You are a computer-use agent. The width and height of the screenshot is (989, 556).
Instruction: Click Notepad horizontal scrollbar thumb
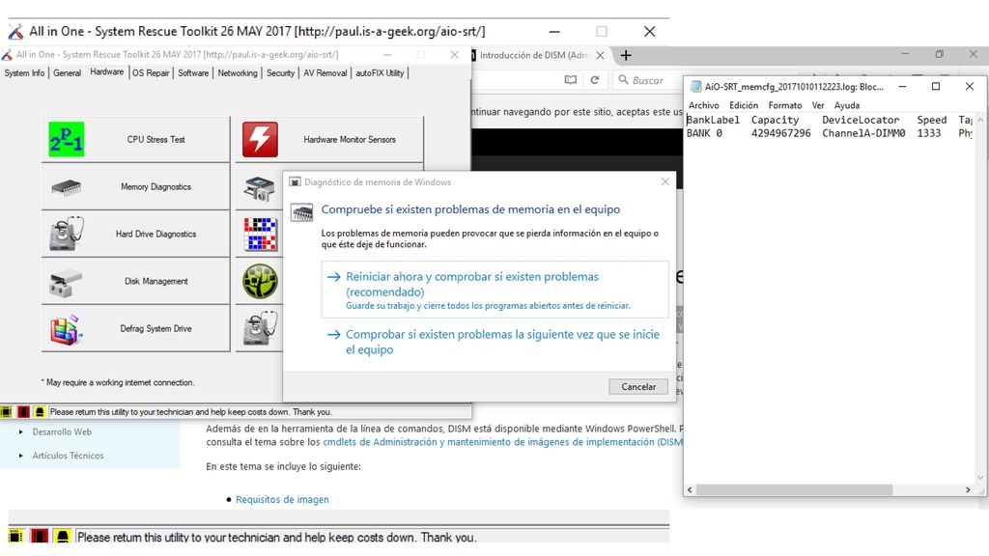point(794,489)
